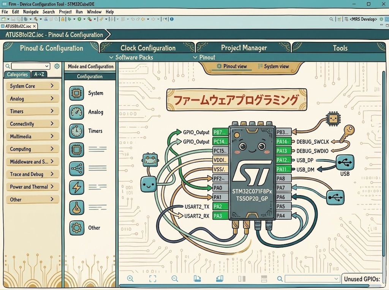Open the Pinout dropdown menu

tap(204, 57)
